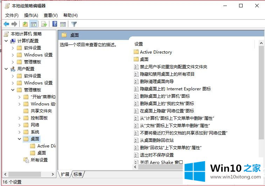Click the Back arrow toolbar icon
The image size is (265, 186).
6,24
